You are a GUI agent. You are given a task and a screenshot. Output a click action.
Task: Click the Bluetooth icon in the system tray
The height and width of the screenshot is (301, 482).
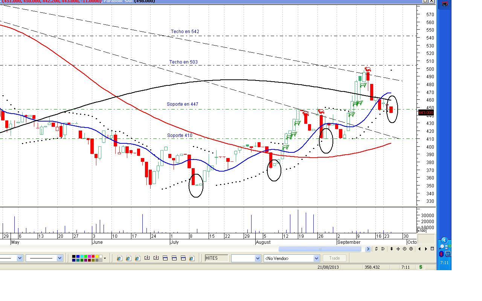coord(442,254)
